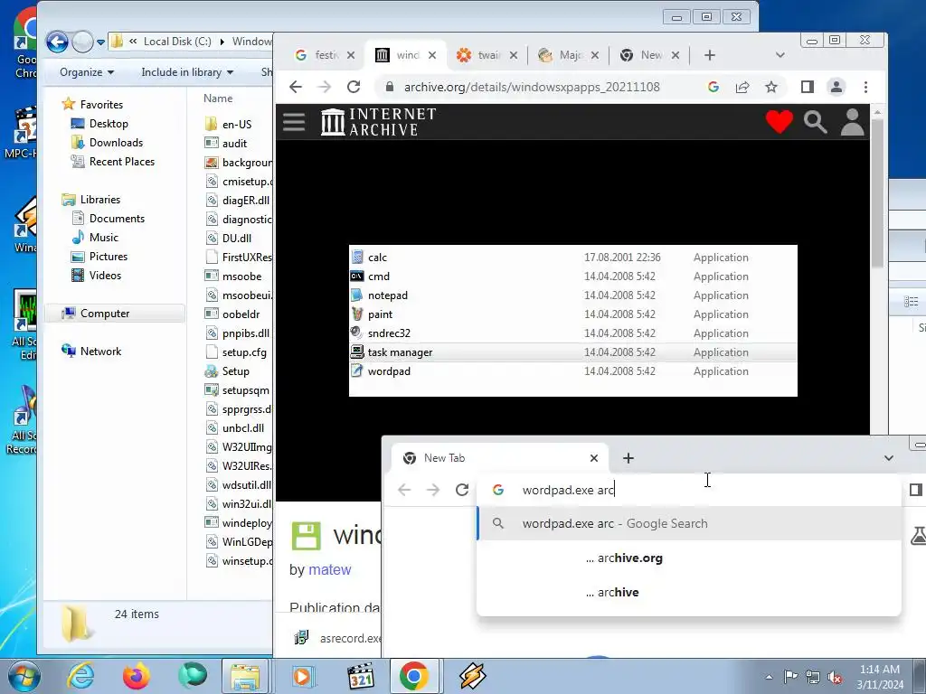Click the Internet Archive user account icon

pos(852,122)
